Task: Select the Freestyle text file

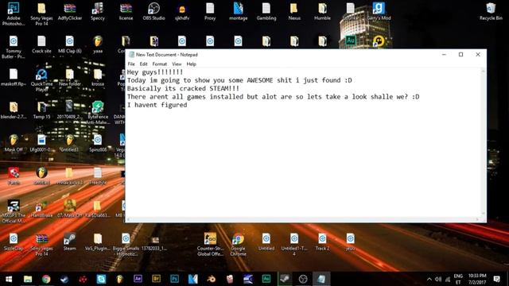Action: [98, 176]
